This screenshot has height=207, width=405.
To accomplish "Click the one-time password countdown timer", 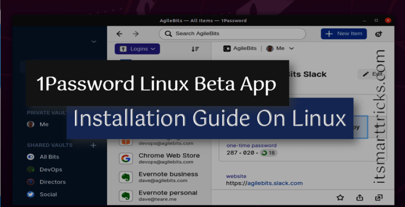I will [x=268, y=153].
